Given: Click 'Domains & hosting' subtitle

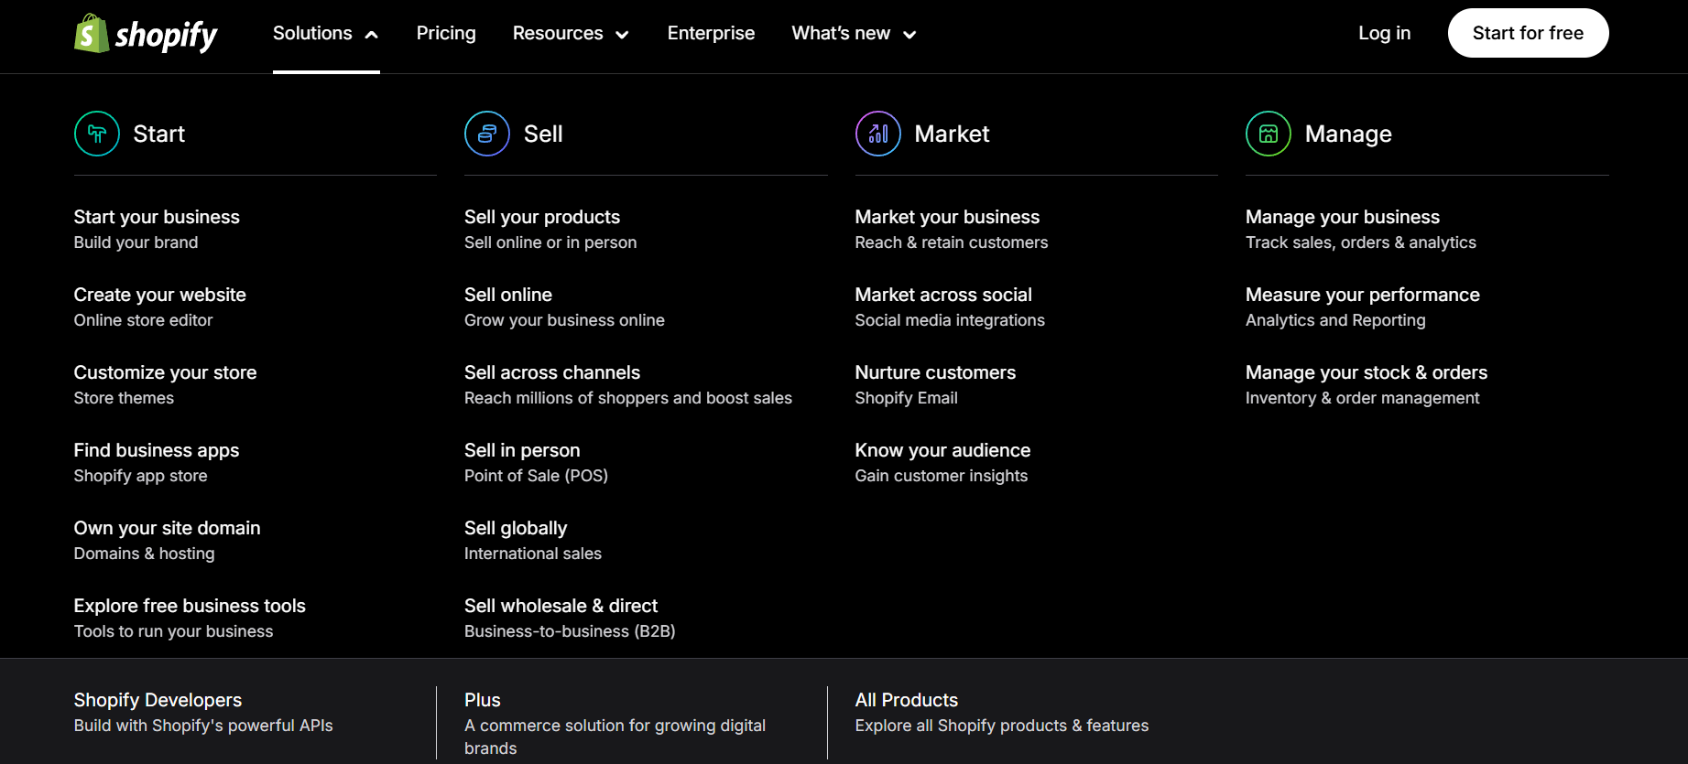Looking at the screenshot, I should pos(144,554).
